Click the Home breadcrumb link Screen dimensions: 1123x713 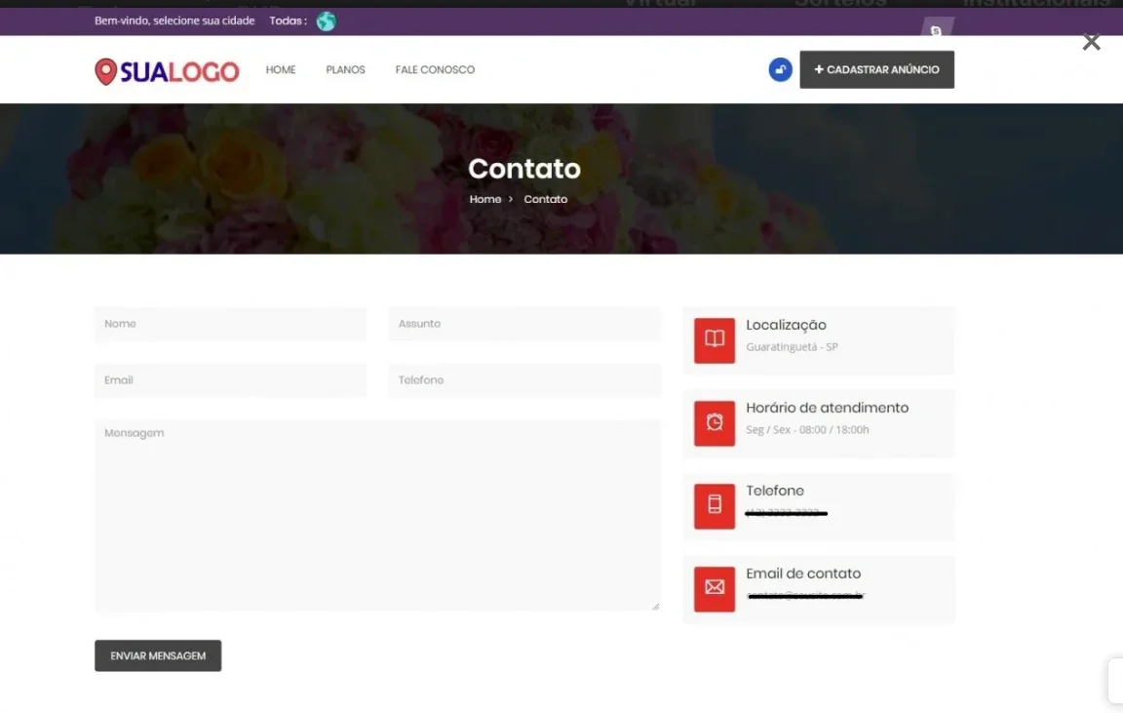coord(484,199)
